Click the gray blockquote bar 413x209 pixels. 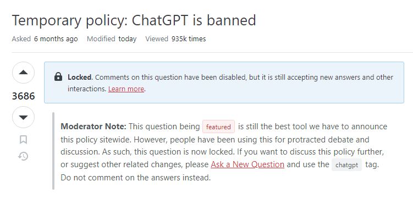53,151
